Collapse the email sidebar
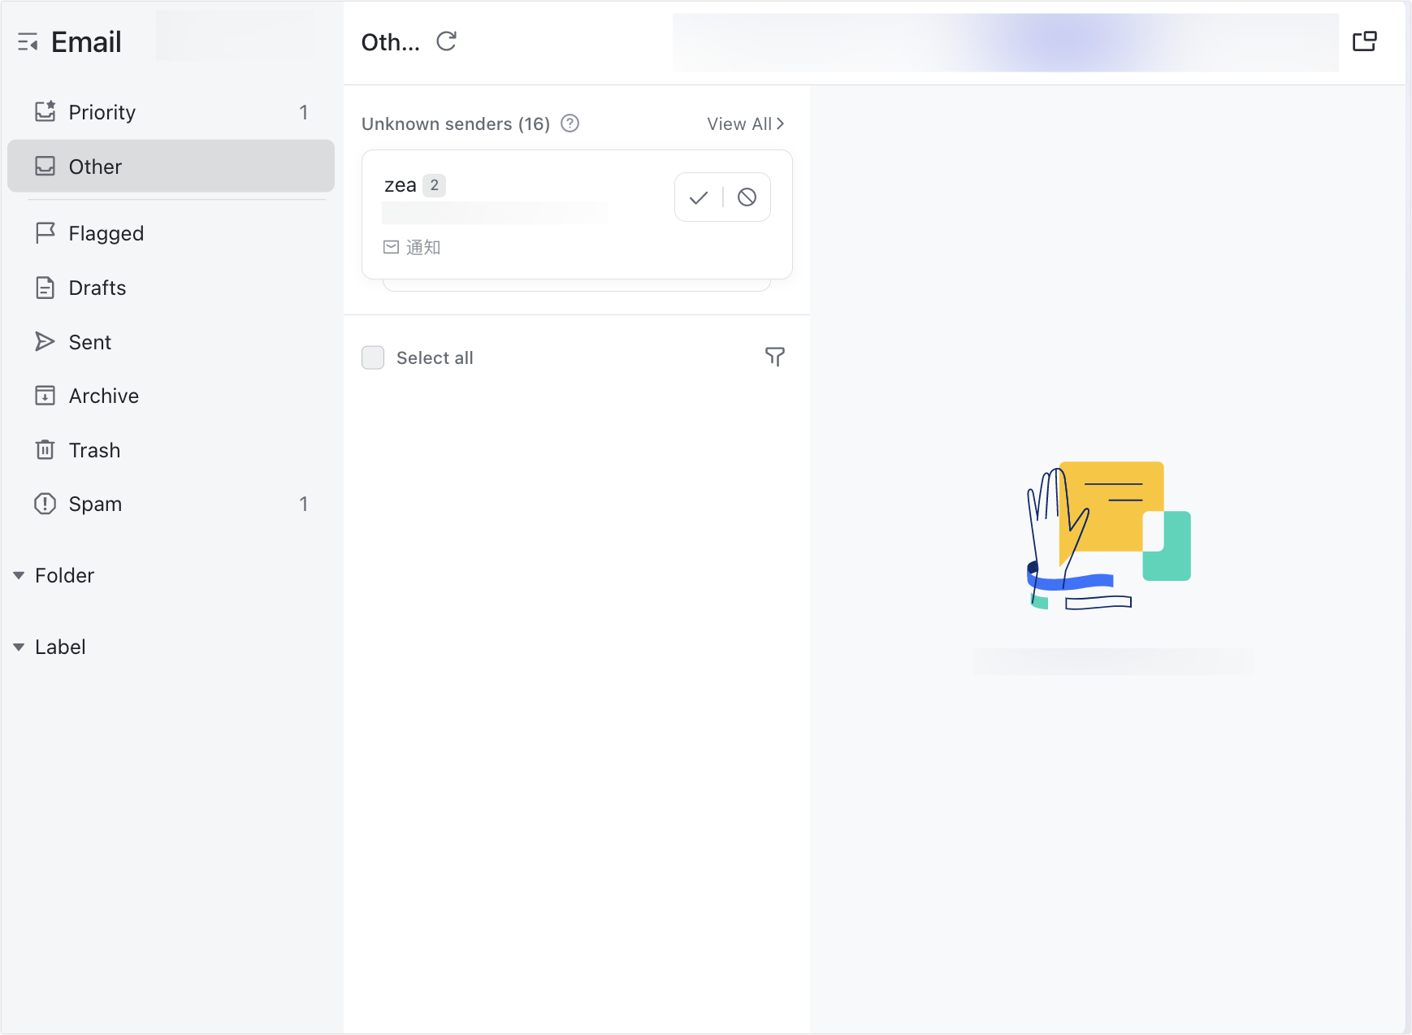This screenshot has width=1412, height=1035. 28,41
